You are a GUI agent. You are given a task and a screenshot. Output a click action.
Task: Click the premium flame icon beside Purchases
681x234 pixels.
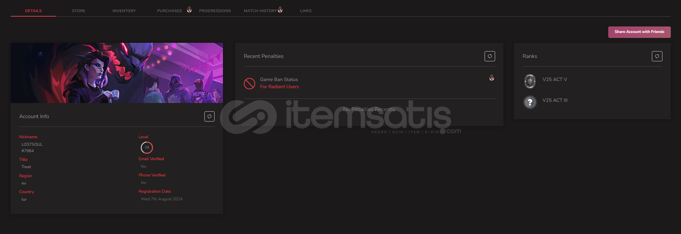189,9
